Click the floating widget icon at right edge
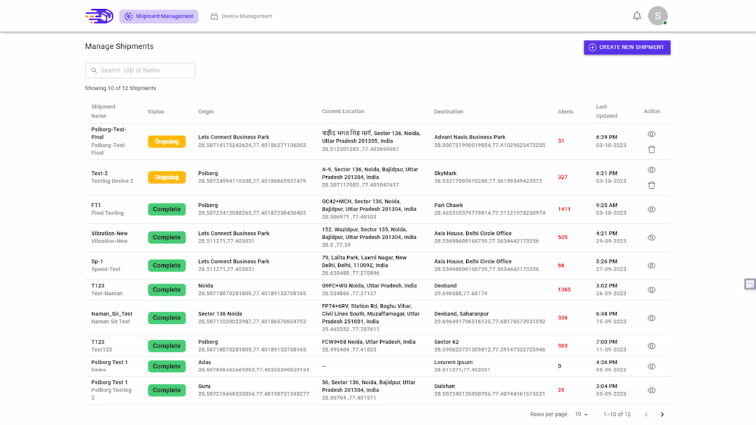The image size is (756, 425). click(750, 284)
